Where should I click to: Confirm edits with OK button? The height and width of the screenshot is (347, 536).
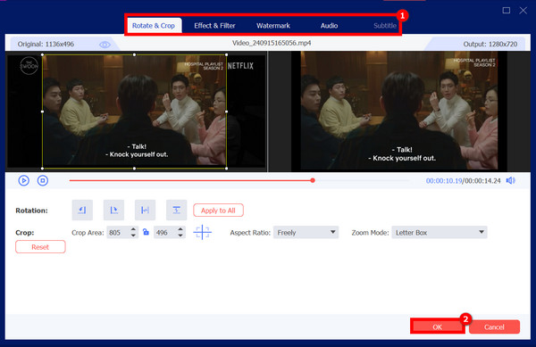tap(437, 326)
